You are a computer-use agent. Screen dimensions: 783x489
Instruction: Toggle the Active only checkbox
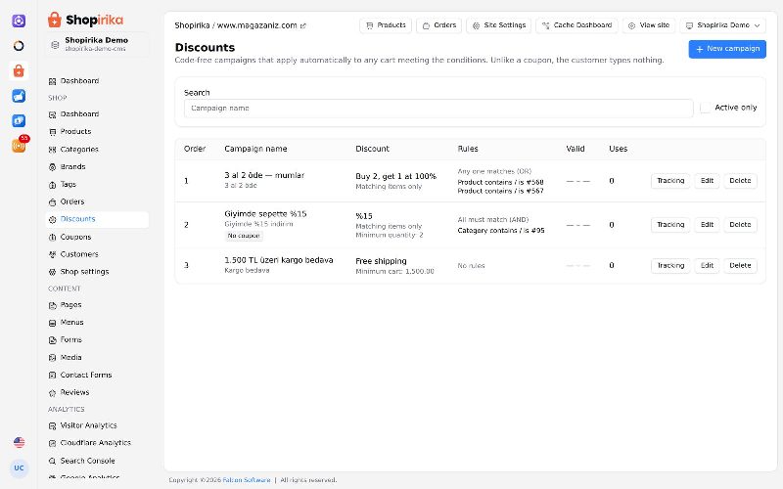[705, 108]
